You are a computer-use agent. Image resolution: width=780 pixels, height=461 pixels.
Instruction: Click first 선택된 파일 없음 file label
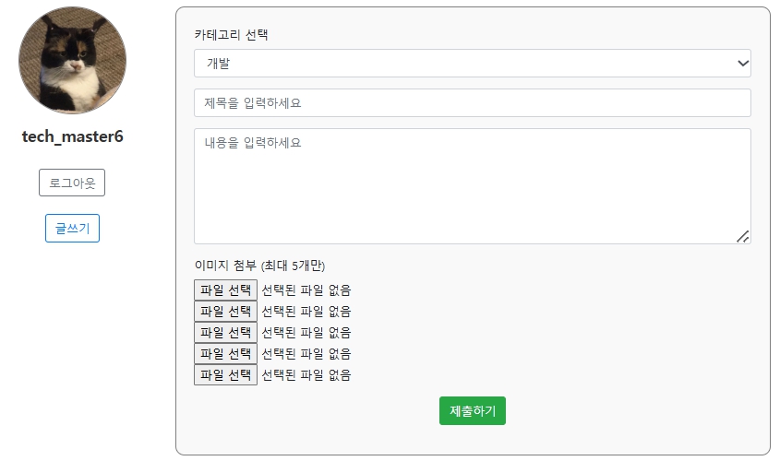click(x=306, y=290)
